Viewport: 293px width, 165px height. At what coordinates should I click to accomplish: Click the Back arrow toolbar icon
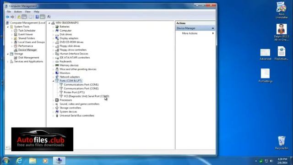coord(7,17)
